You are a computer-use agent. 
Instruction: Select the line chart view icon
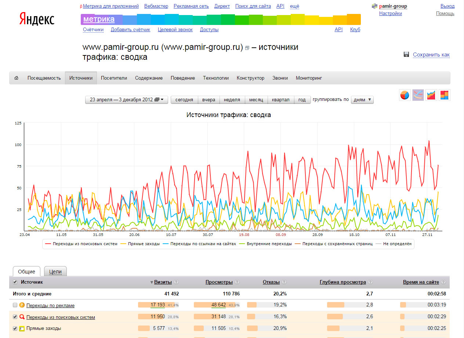pos(418,95)
